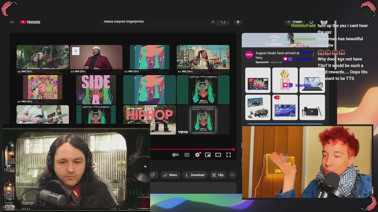Switch the player to theater mode
This screenshot has width=378, height=212.
pyautogui.click(x=218, y=155)
